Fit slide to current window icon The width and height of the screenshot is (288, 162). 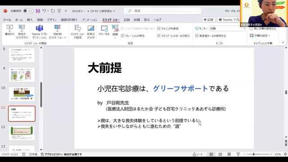tap(285, 154)
